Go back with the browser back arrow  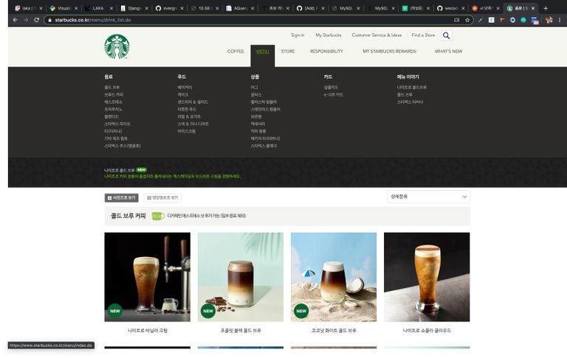coord(16,20)
